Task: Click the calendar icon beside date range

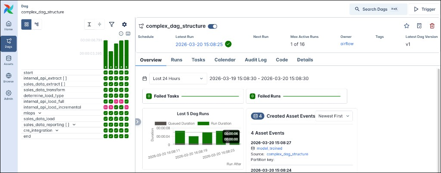Action: click(x=144, y=79)
